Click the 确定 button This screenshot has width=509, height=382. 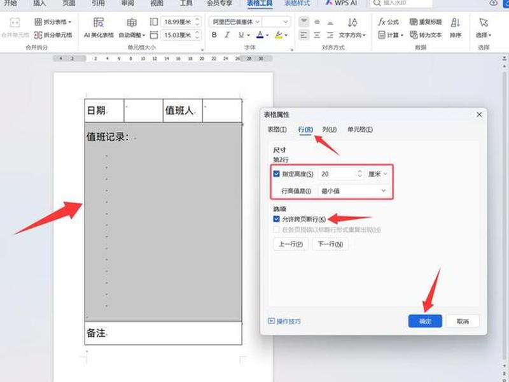[x=425, y=322]
